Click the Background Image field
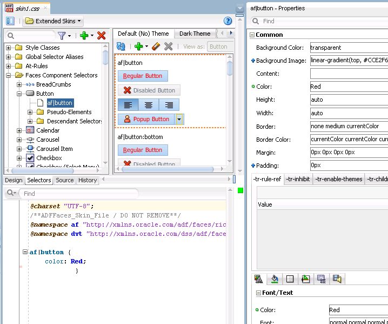388x324 pixels. (349, 60)
